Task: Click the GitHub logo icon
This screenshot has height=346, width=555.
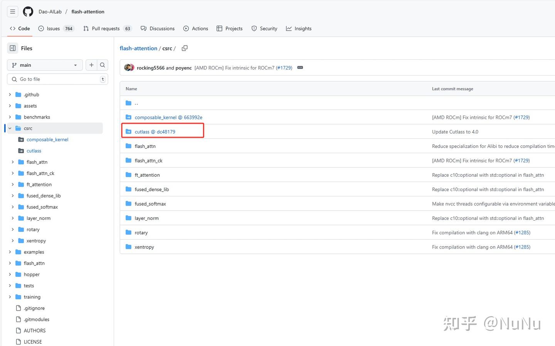Action: tap(28, 12)
